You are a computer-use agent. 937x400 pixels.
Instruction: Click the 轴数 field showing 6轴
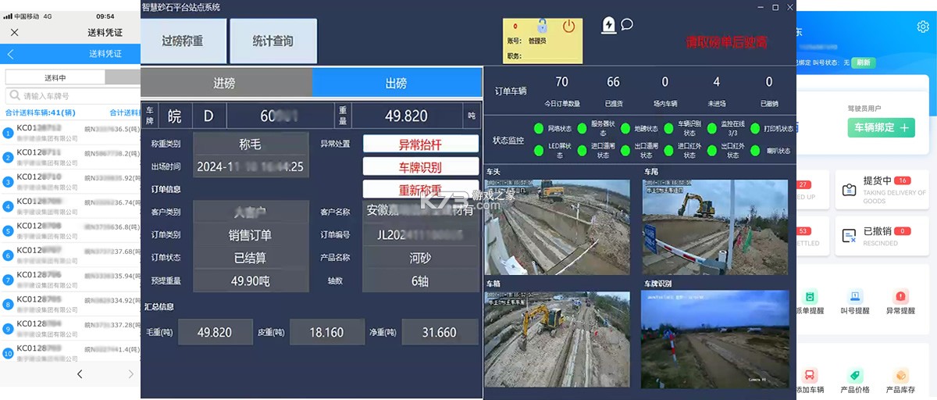pyautogui.click(x=420, y=281)
